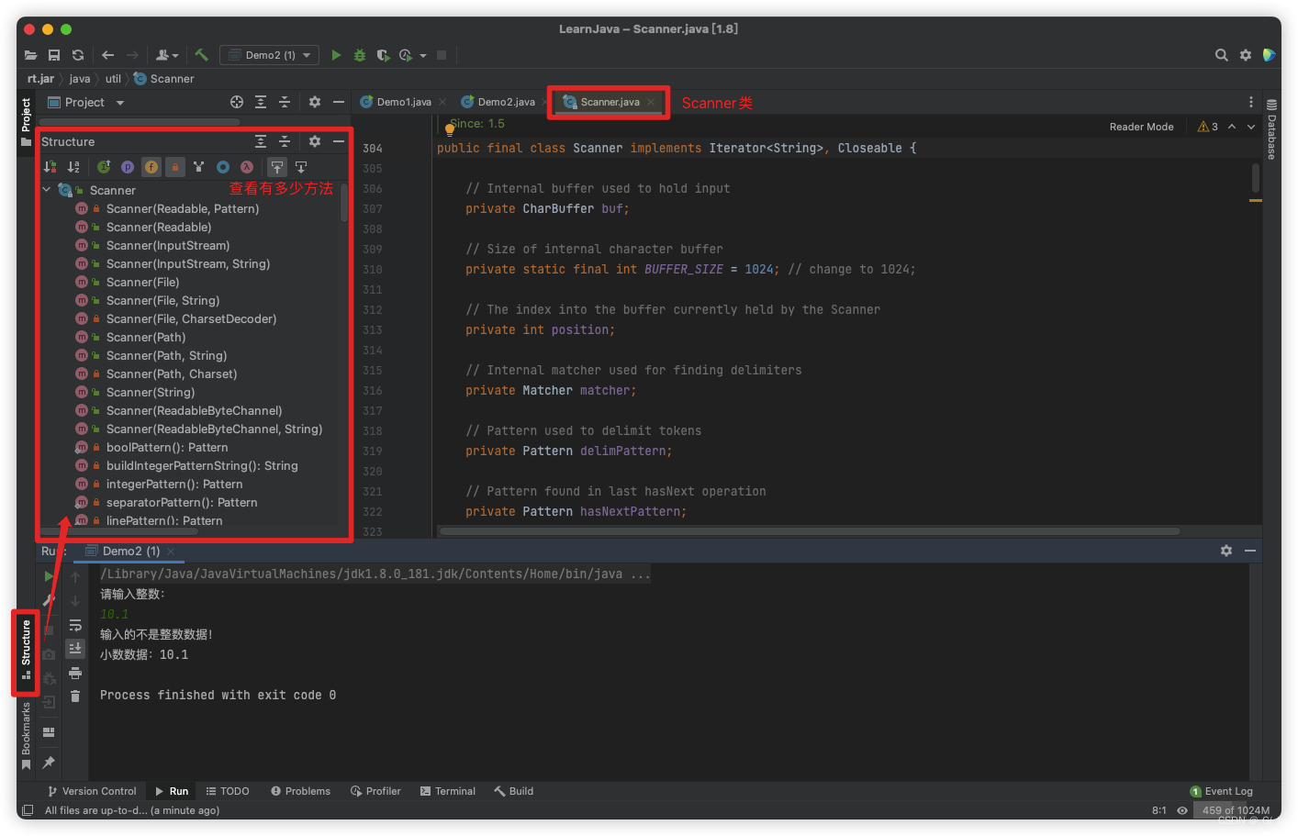The image size is (1298, 836).
Task: Open a file with the folder icon
Action: [30, 55]
